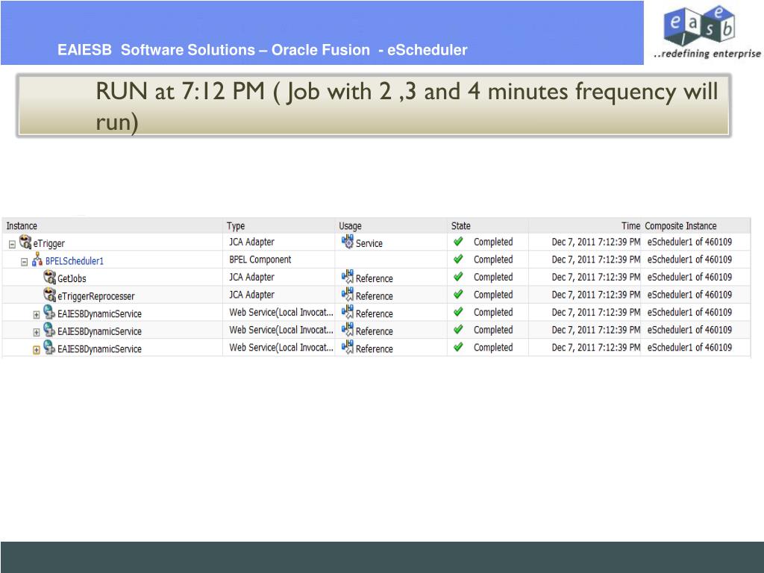Click "JCA Adapter" in eTriggerReprocesser row
The height and width of the screenshot is (573, 764).
(x=252, y=295)
